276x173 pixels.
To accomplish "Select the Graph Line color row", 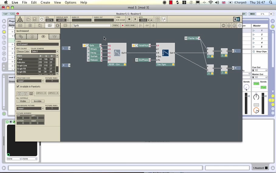I will [x=36, y=66].
